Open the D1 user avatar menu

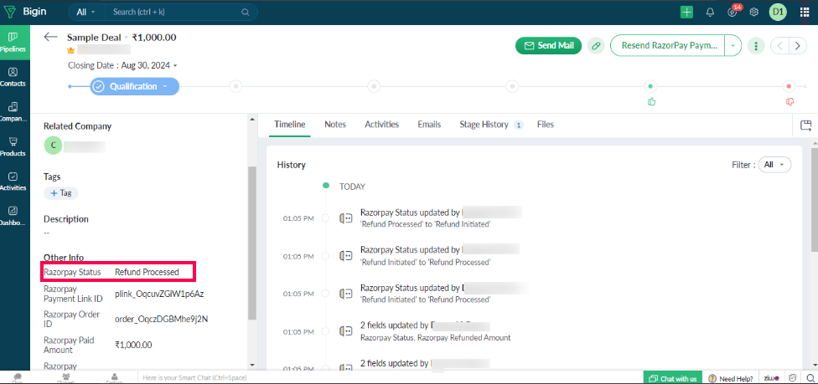click(777, 12)
